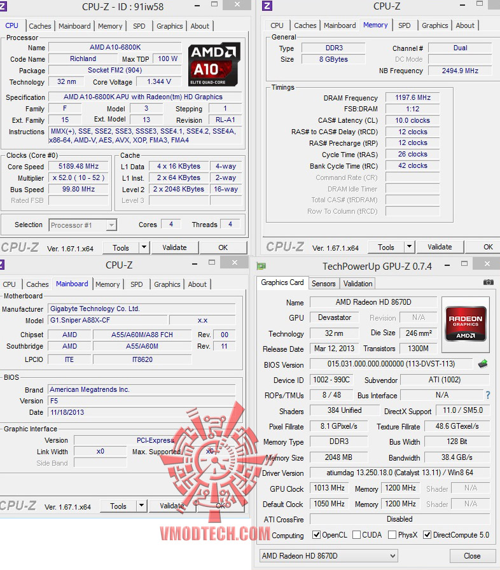Open Tools dropdown arrow in Mainboard window
The width and height of the screenshot is (500, 570).
(141, 506)
